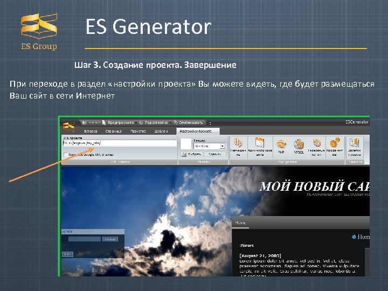Click the :News heading in preview

click(246, 246)
